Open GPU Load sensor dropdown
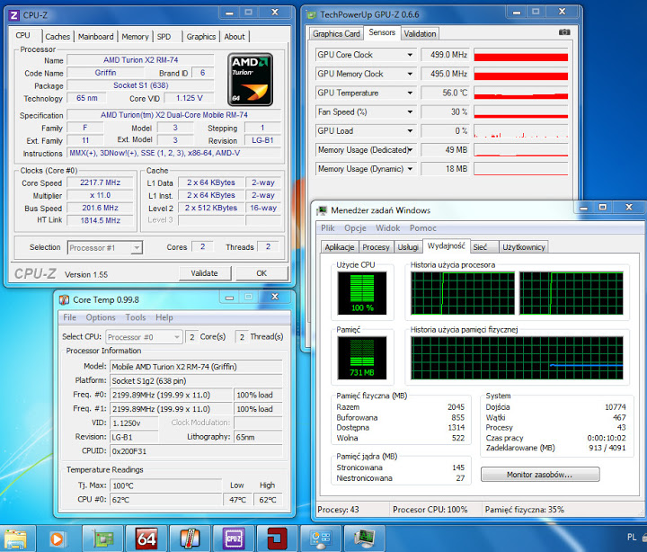The image size is (647, 552). [x=410, y=131]
